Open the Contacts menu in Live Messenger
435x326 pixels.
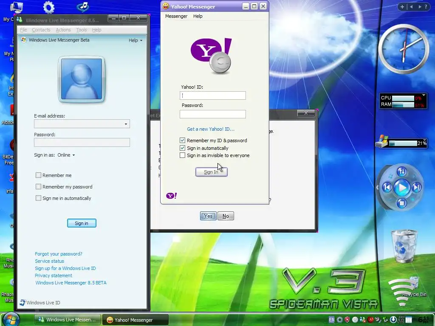point(41,30)
